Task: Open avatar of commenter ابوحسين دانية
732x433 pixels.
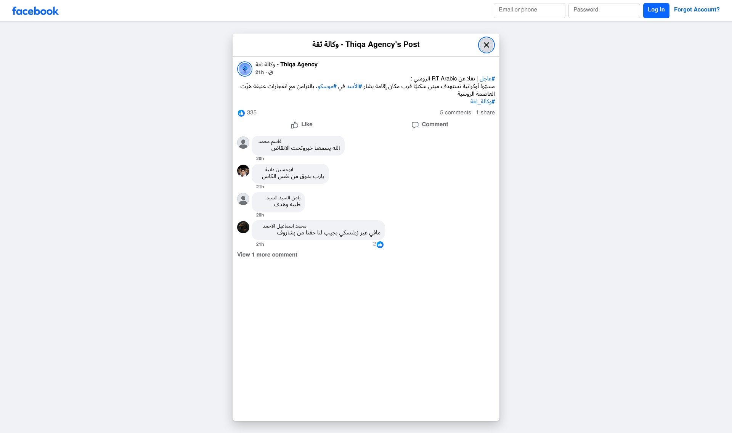Action: (x=243, y=171)
